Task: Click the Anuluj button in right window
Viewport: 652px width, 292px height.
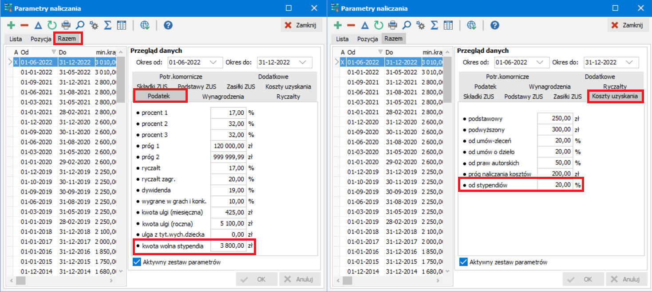Action: tap(628, 279)
